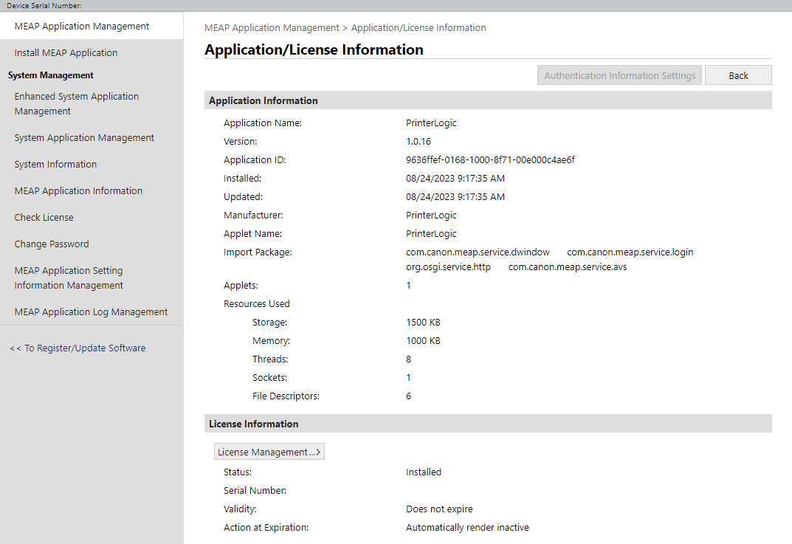Open Enhanced System Application Management
The height and width of the screenshot is (544, 792).
[77, 103]
